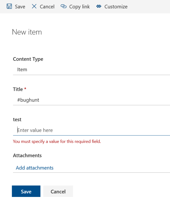This screenshot has height=215, width=170.
Task: Open the Add attachments link
Action: 35,168
